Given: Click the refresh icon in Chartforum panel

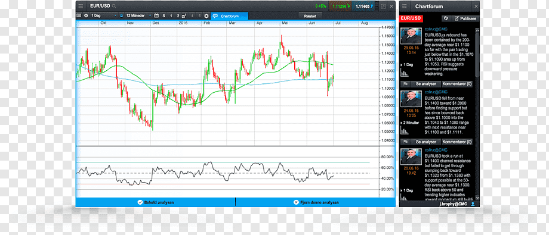Looking at the screenshot, I should pos(446,18).
